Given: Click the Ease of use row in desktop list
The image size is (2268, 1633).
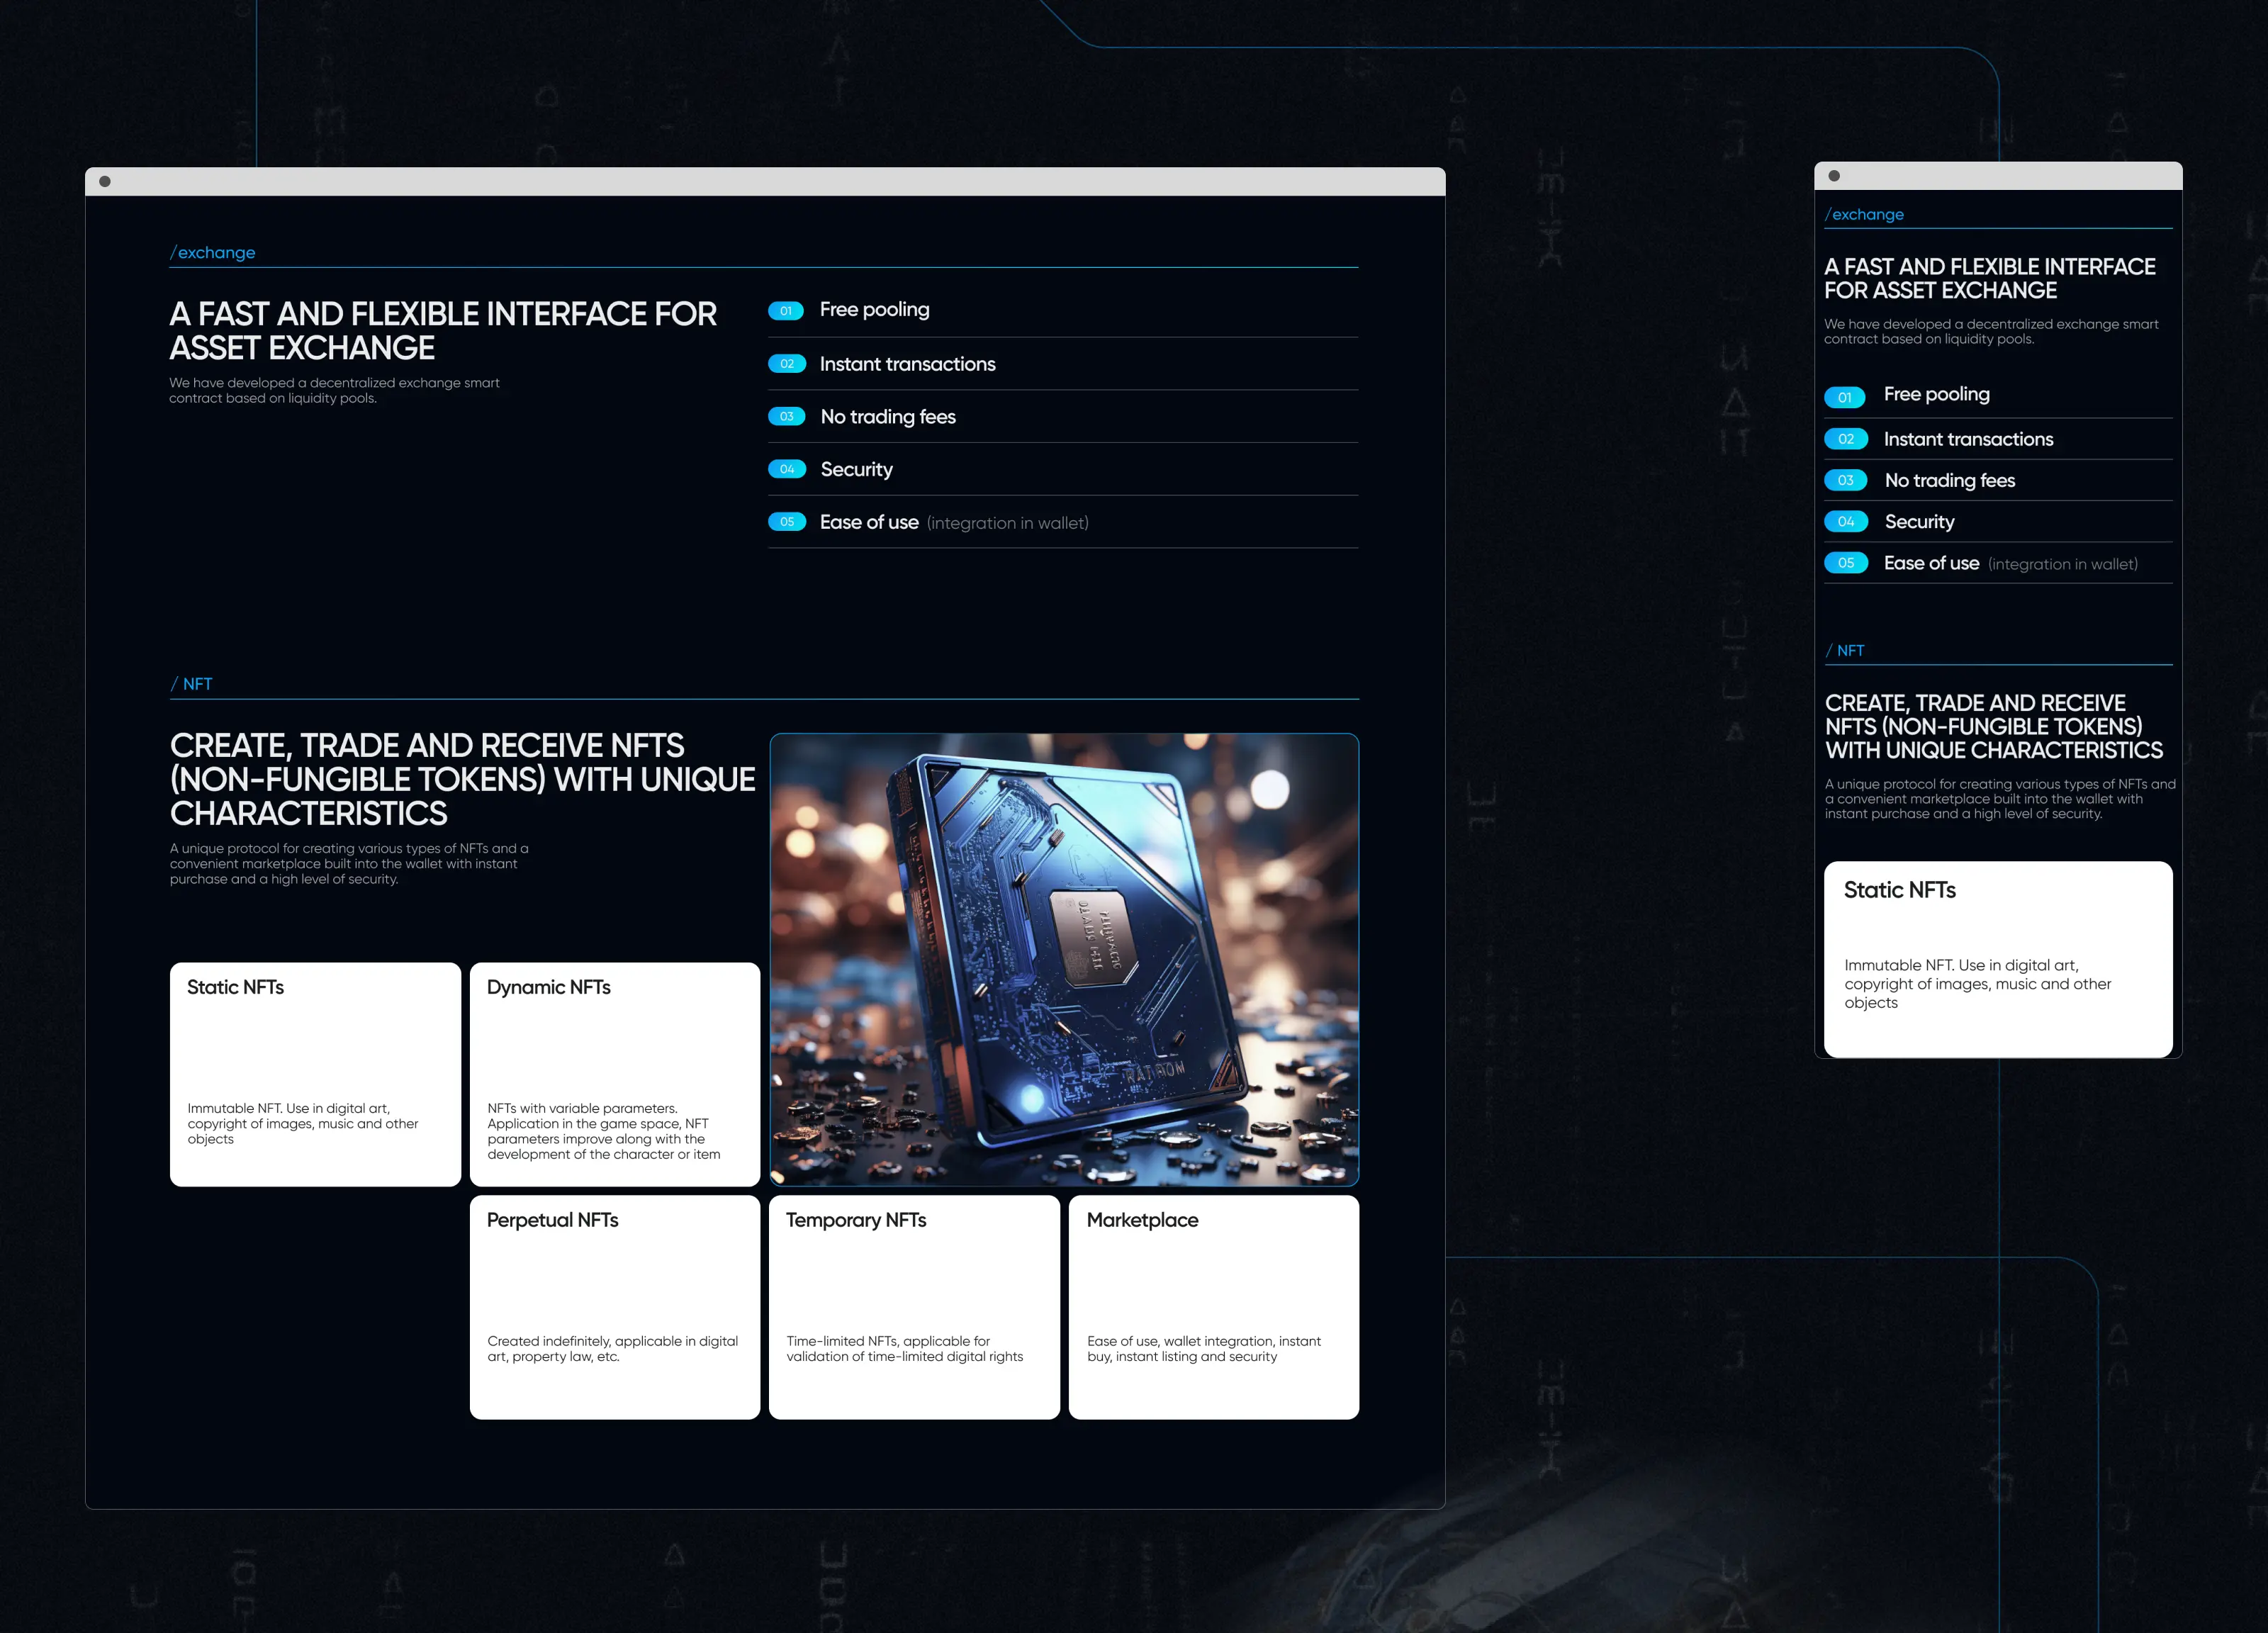Looking at the screenshot, I should pos(869,522).
